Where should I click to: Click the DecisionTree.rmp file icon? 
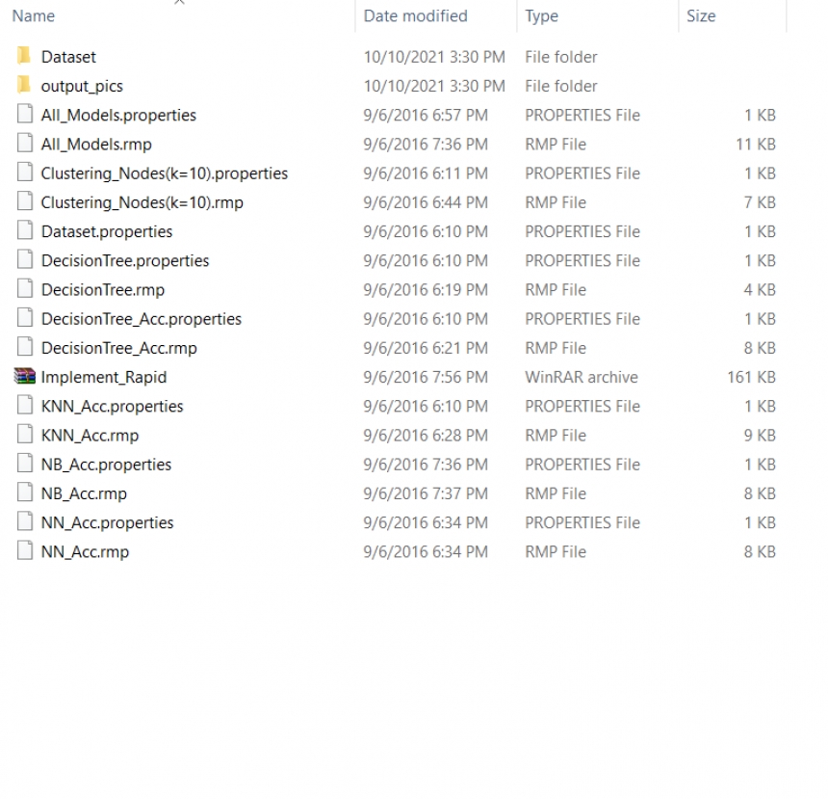pyautogui.click(x=25, y=288)
